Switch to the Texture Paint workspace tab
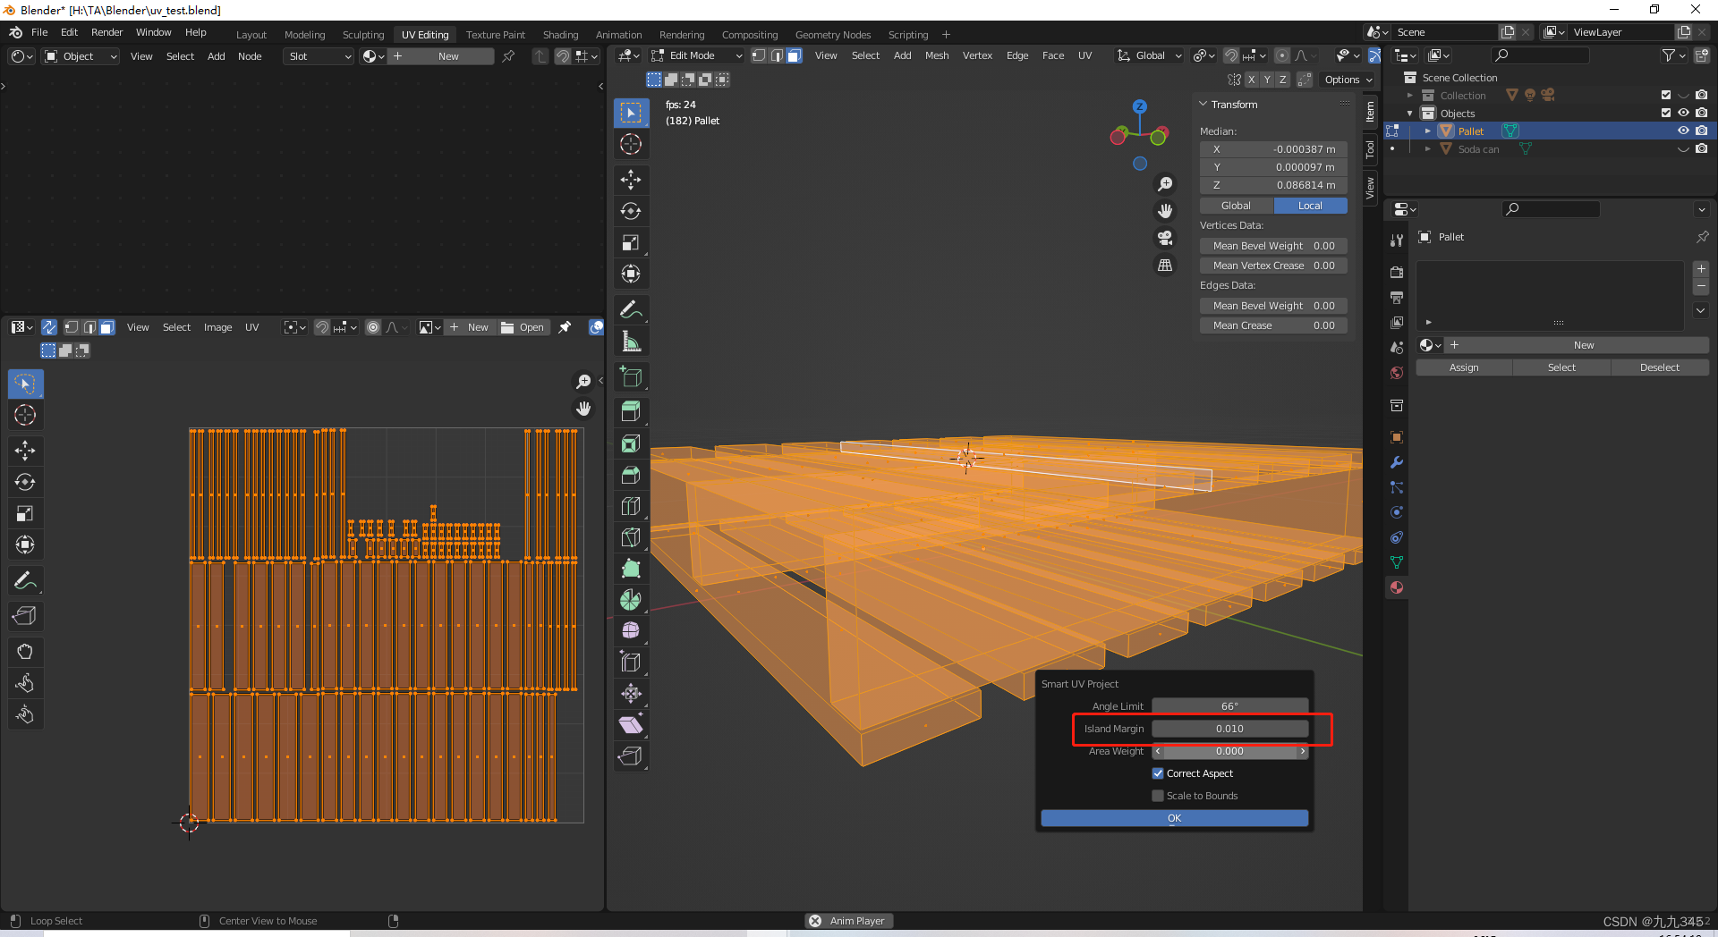1718x937 pixels. click(495, 35)
